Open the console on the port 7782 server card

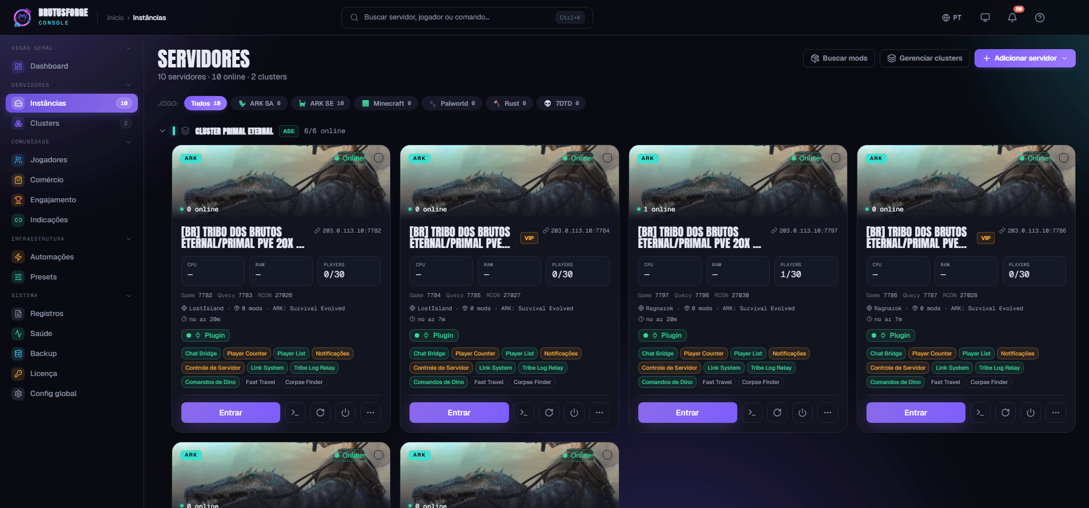coord(295,413)
